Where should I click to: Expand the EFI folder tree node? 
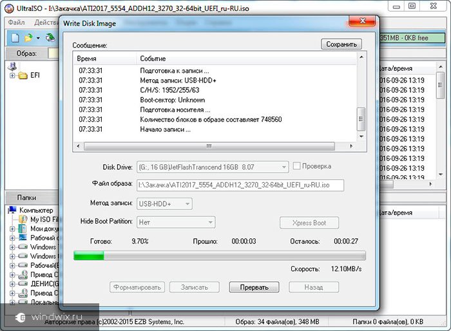pyautogui.click(x=12, y=75)
